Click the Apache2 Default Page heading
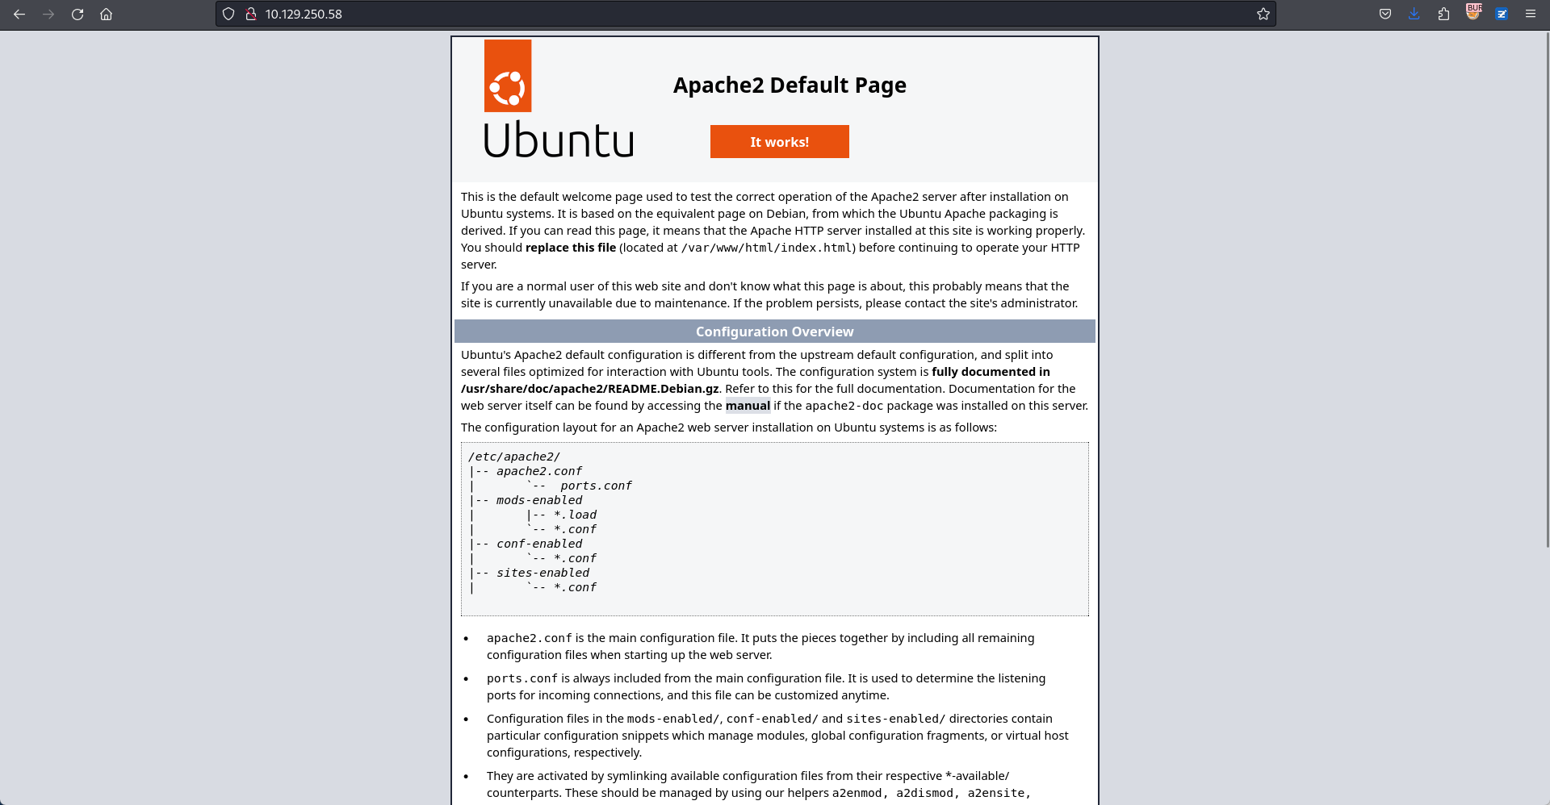The height and width of the screenshot is (805, 1550). pos(790,85)
